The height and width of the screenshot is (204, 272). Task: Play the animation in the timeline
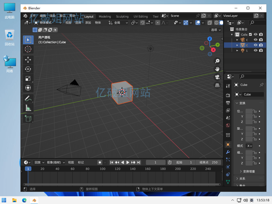click(x=128, y=162)
